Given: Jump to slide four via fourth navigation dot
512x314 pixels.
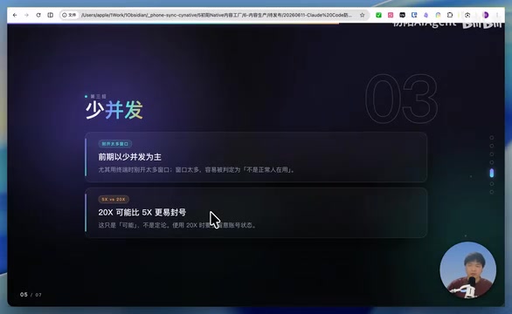Looking at the screenshot, I should coord(492,162).
